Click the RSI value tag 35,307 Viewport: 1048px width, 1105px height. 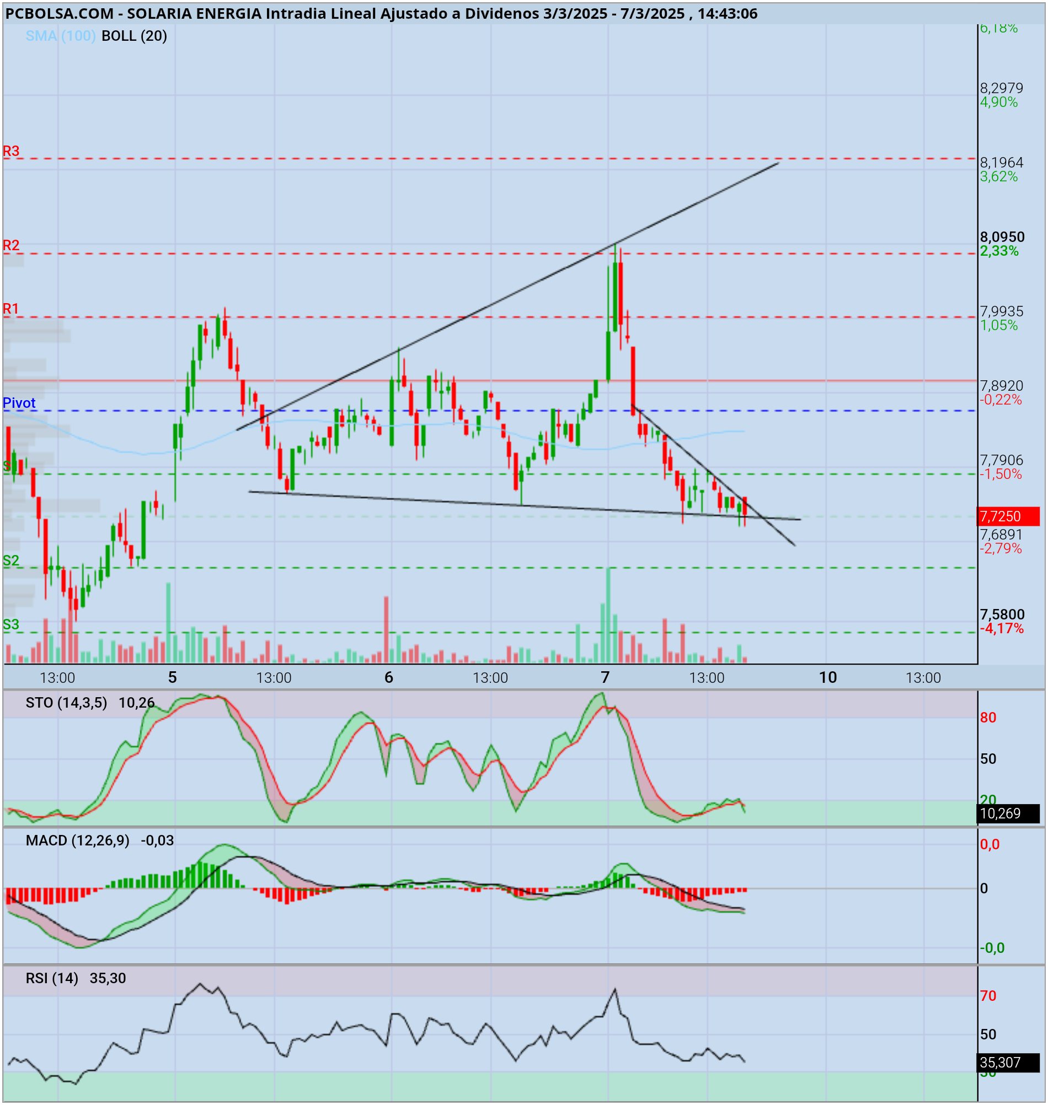[x=1008, y=1063]
